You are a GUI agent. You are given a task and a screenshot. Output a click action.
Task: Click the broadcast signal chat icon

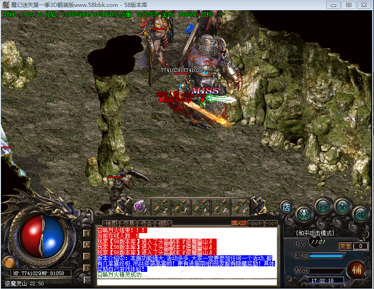tap(87, 280)
